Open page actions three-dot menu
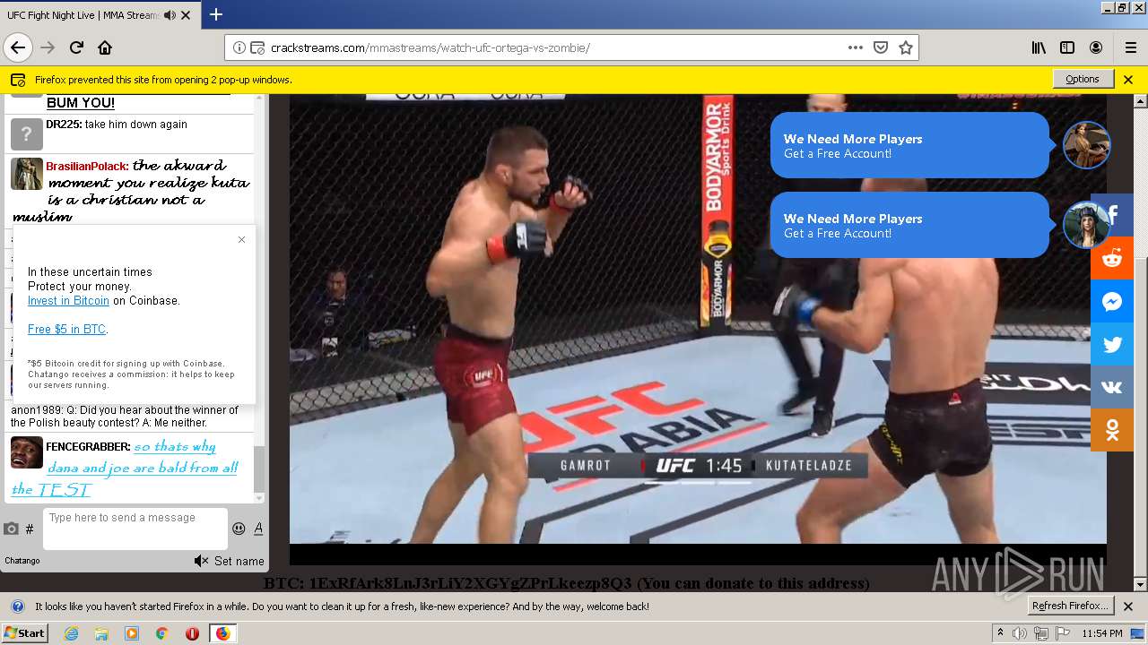Image resolution: width=1148 pixels, height=645 pixels. click(856, 47)
